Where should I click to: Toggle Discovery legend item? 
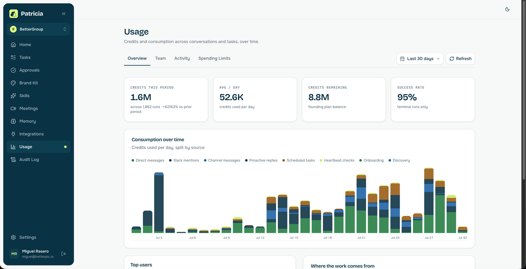pyautogui.click(x=399, y=161)
